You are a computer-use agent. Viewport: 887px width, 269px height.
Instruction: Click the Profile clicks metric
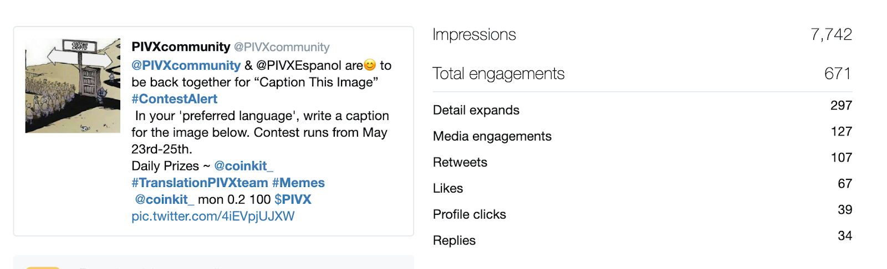(x=470, y=214)
